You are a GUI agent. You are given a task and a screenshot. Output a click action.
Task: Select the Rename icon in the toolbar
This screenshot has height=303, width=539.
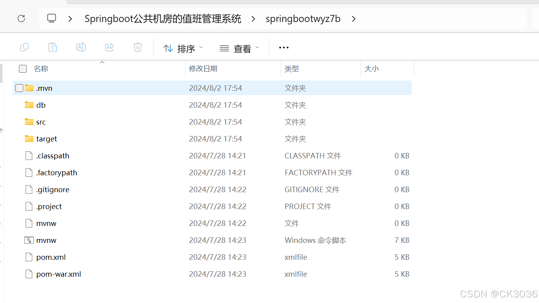coord(81,47)
